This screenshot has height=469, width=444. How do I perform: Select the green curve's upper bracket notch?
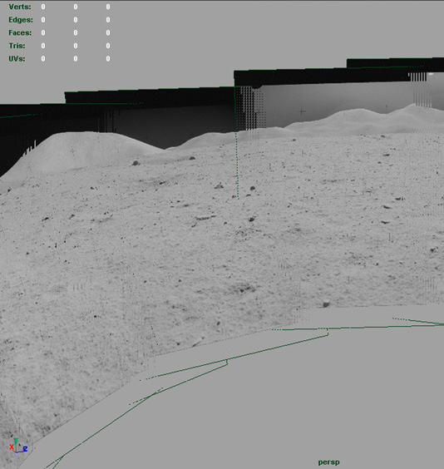click(327, 332)
